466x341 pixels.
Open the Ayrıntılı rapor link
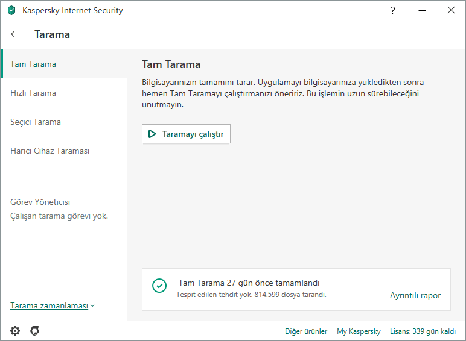point(415,295)
